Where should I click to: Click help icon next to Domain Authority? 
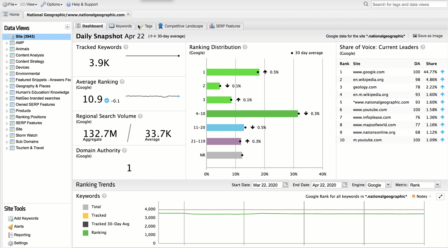pos(124,150)
